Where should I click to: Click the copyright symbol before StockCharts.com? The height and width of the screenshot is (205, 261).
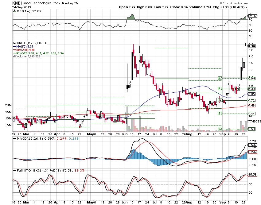click(221, 3)
